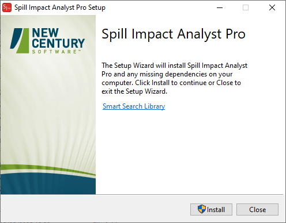
Task: Click the UAC shield icon on Install
Action: (202, 209)
